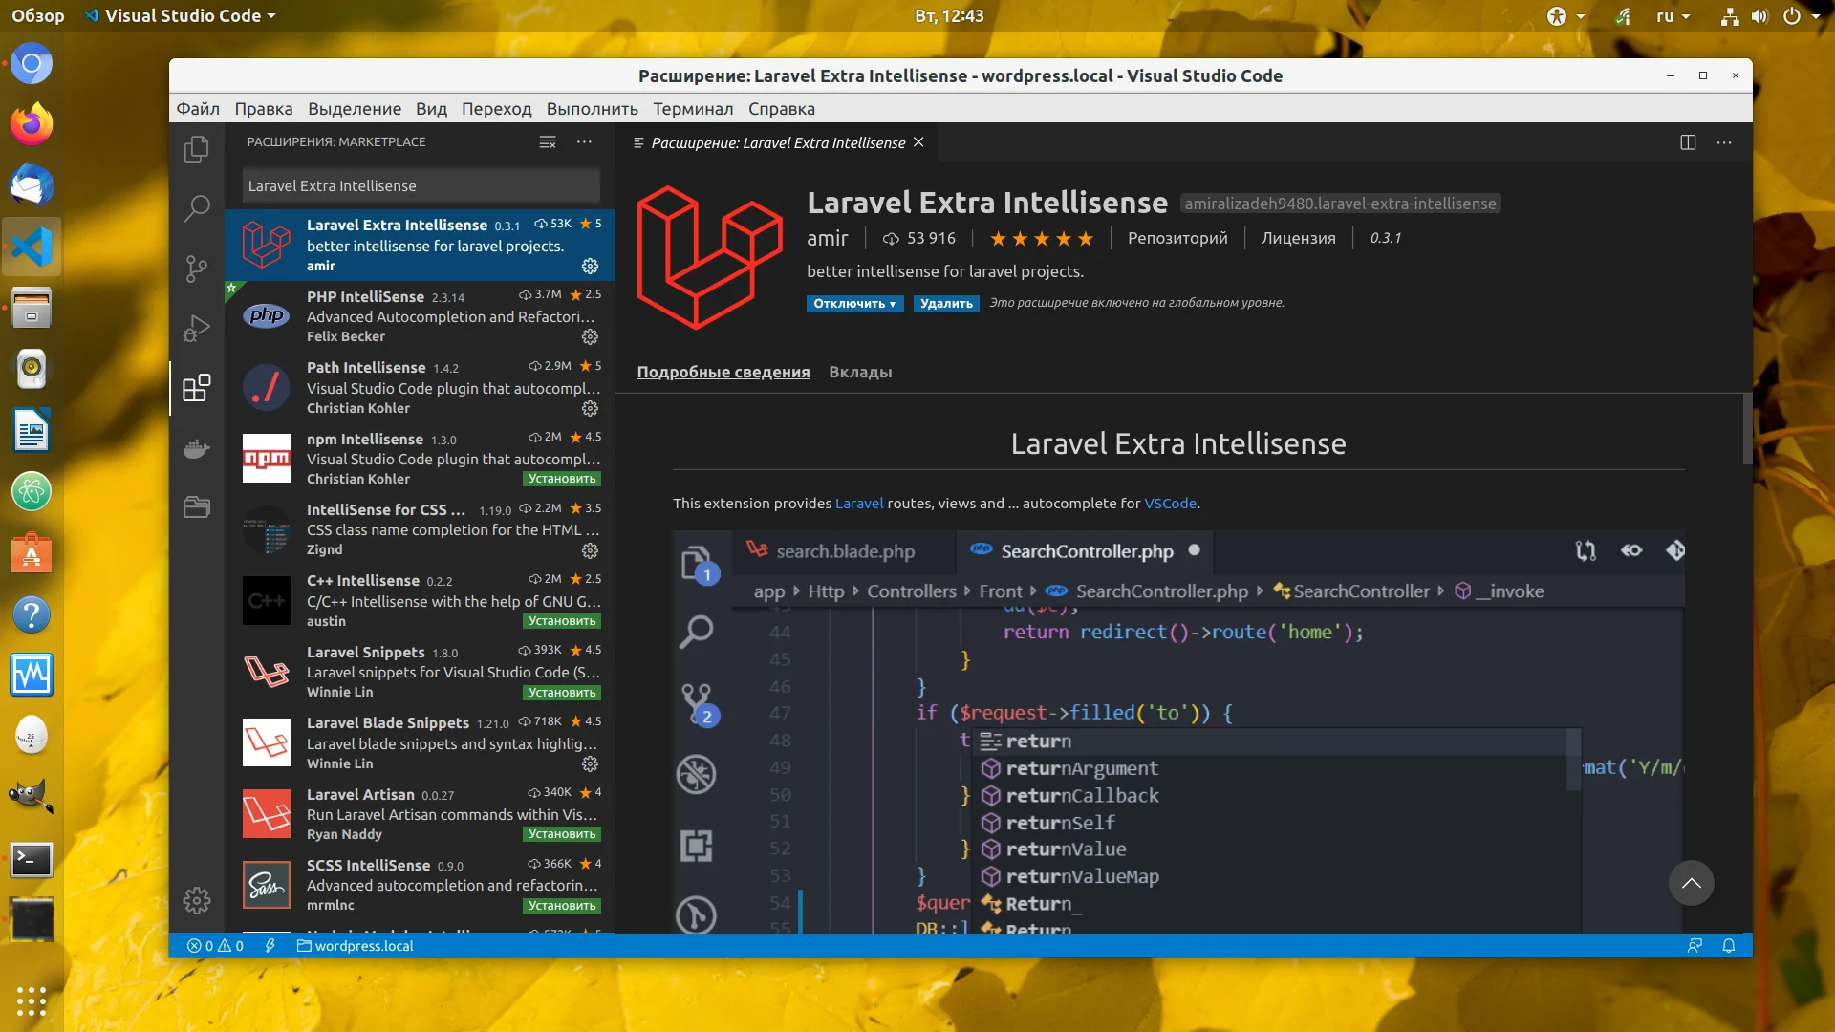The width and height of the screenshot is (1835, 1032).
Task: Click the Удалить button
Action: (945, 304)
